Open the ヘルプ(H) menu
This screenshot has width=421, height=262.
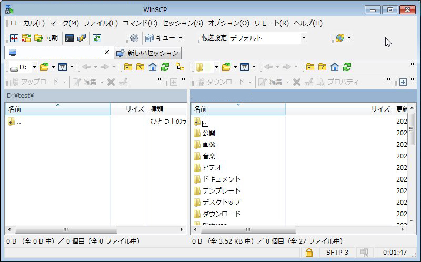pyautogui.click(x=308, y=23)
